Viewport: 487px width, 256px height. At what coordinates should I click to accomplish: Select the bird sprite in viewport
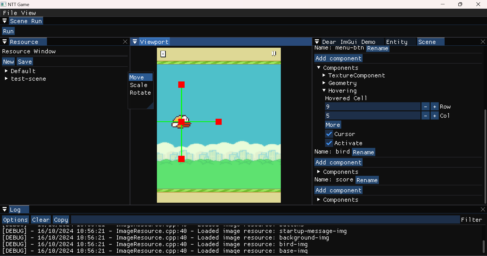coord(181,122)
